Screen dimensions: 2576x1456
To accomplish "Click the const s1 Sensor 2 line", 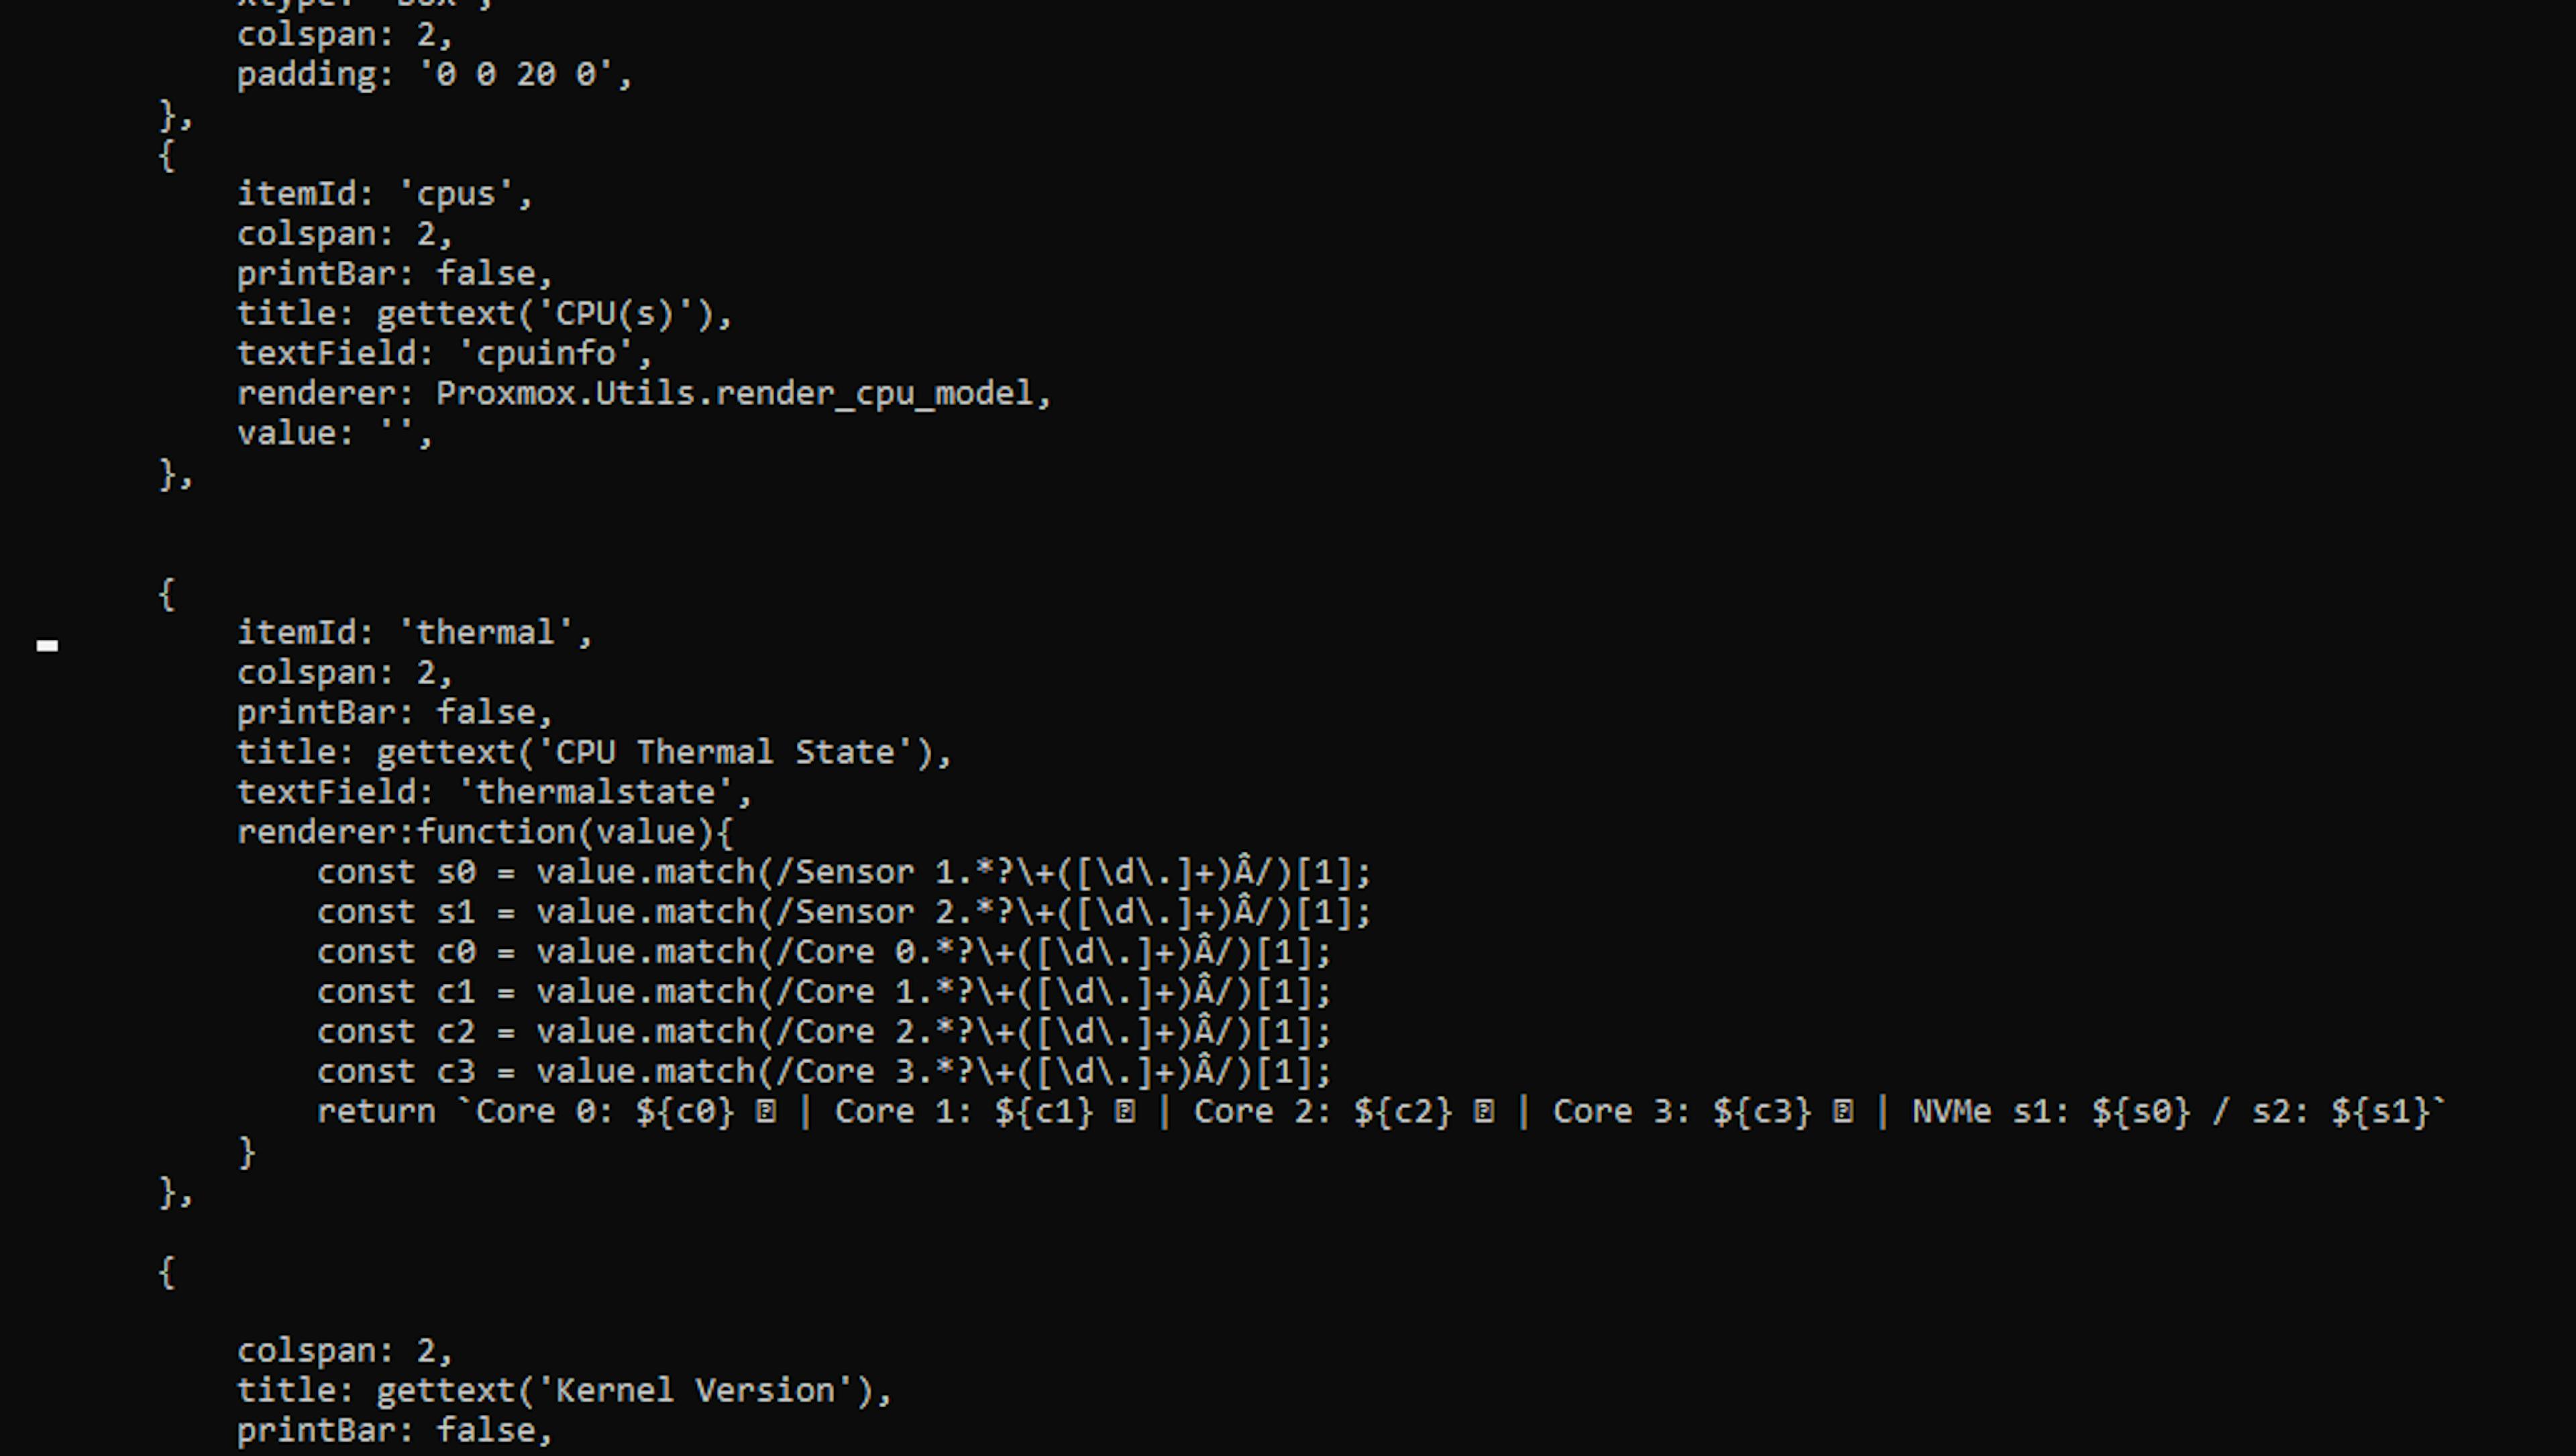I will click(843, 912).
